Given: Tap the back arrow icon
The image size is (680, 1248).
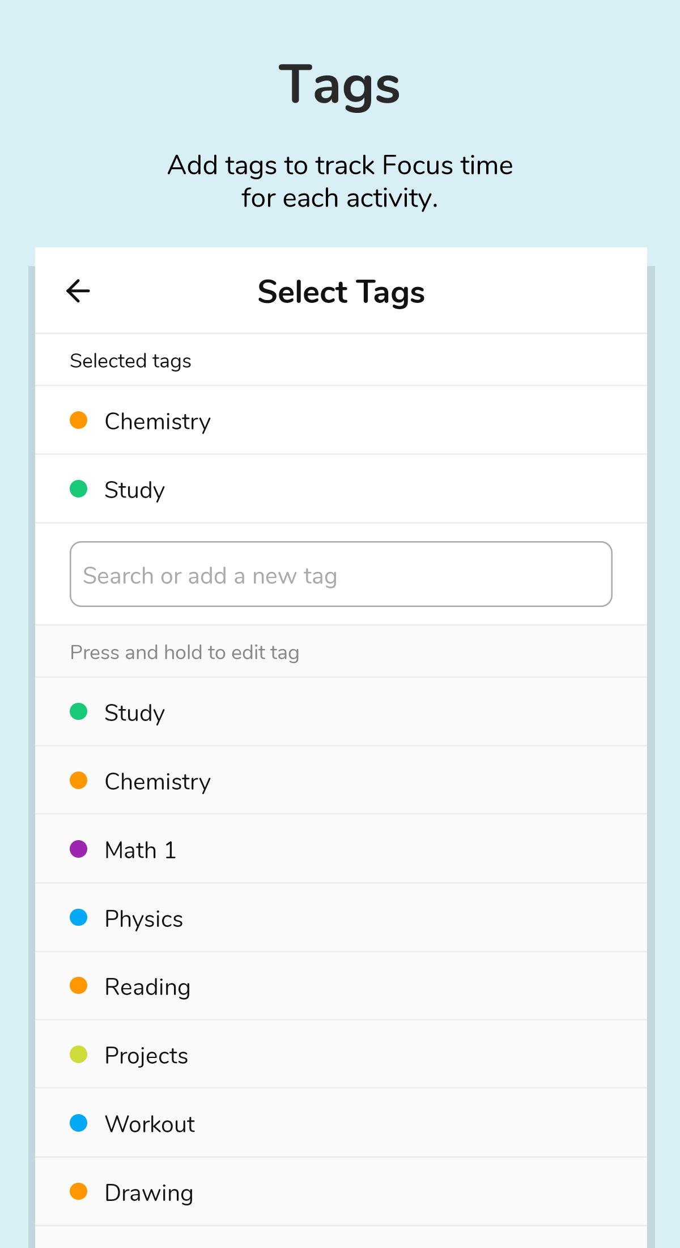Looking at the screenshot, I should pos(78,291).
